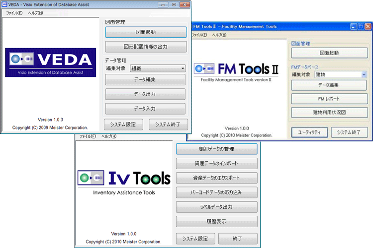
Task: Maximize the FM Tools II window
Action: [x=361, y=27]
